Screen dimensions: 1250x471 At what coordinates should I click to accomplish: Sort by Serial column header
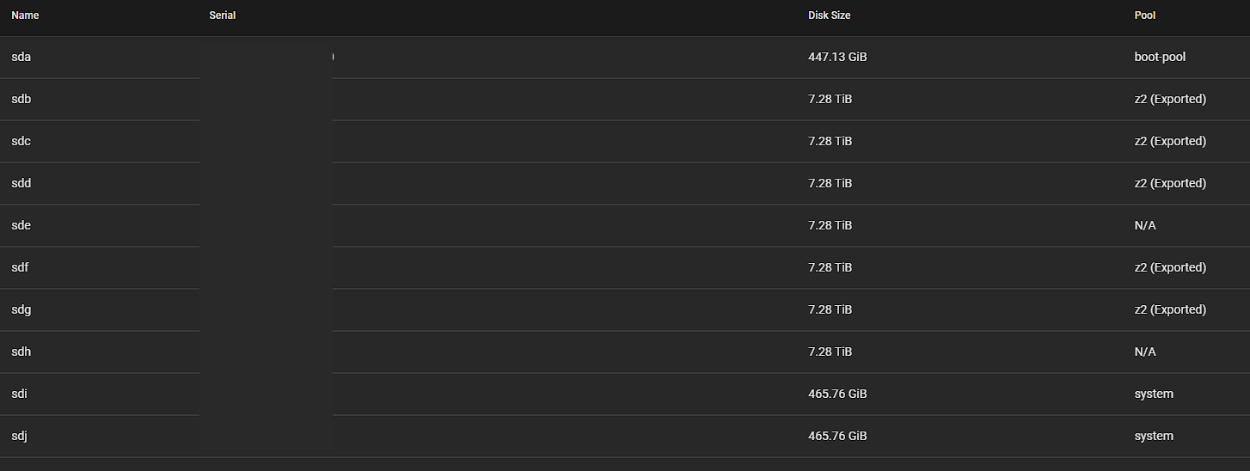point(222,15)
